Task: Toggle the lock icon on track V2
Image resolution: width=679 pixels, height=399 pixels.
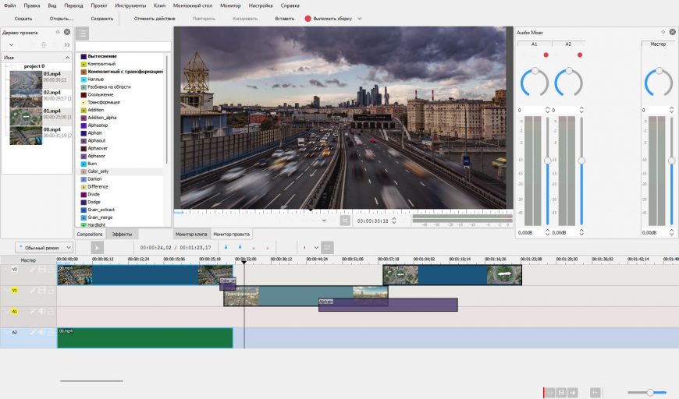Action: tap(51, 270)
